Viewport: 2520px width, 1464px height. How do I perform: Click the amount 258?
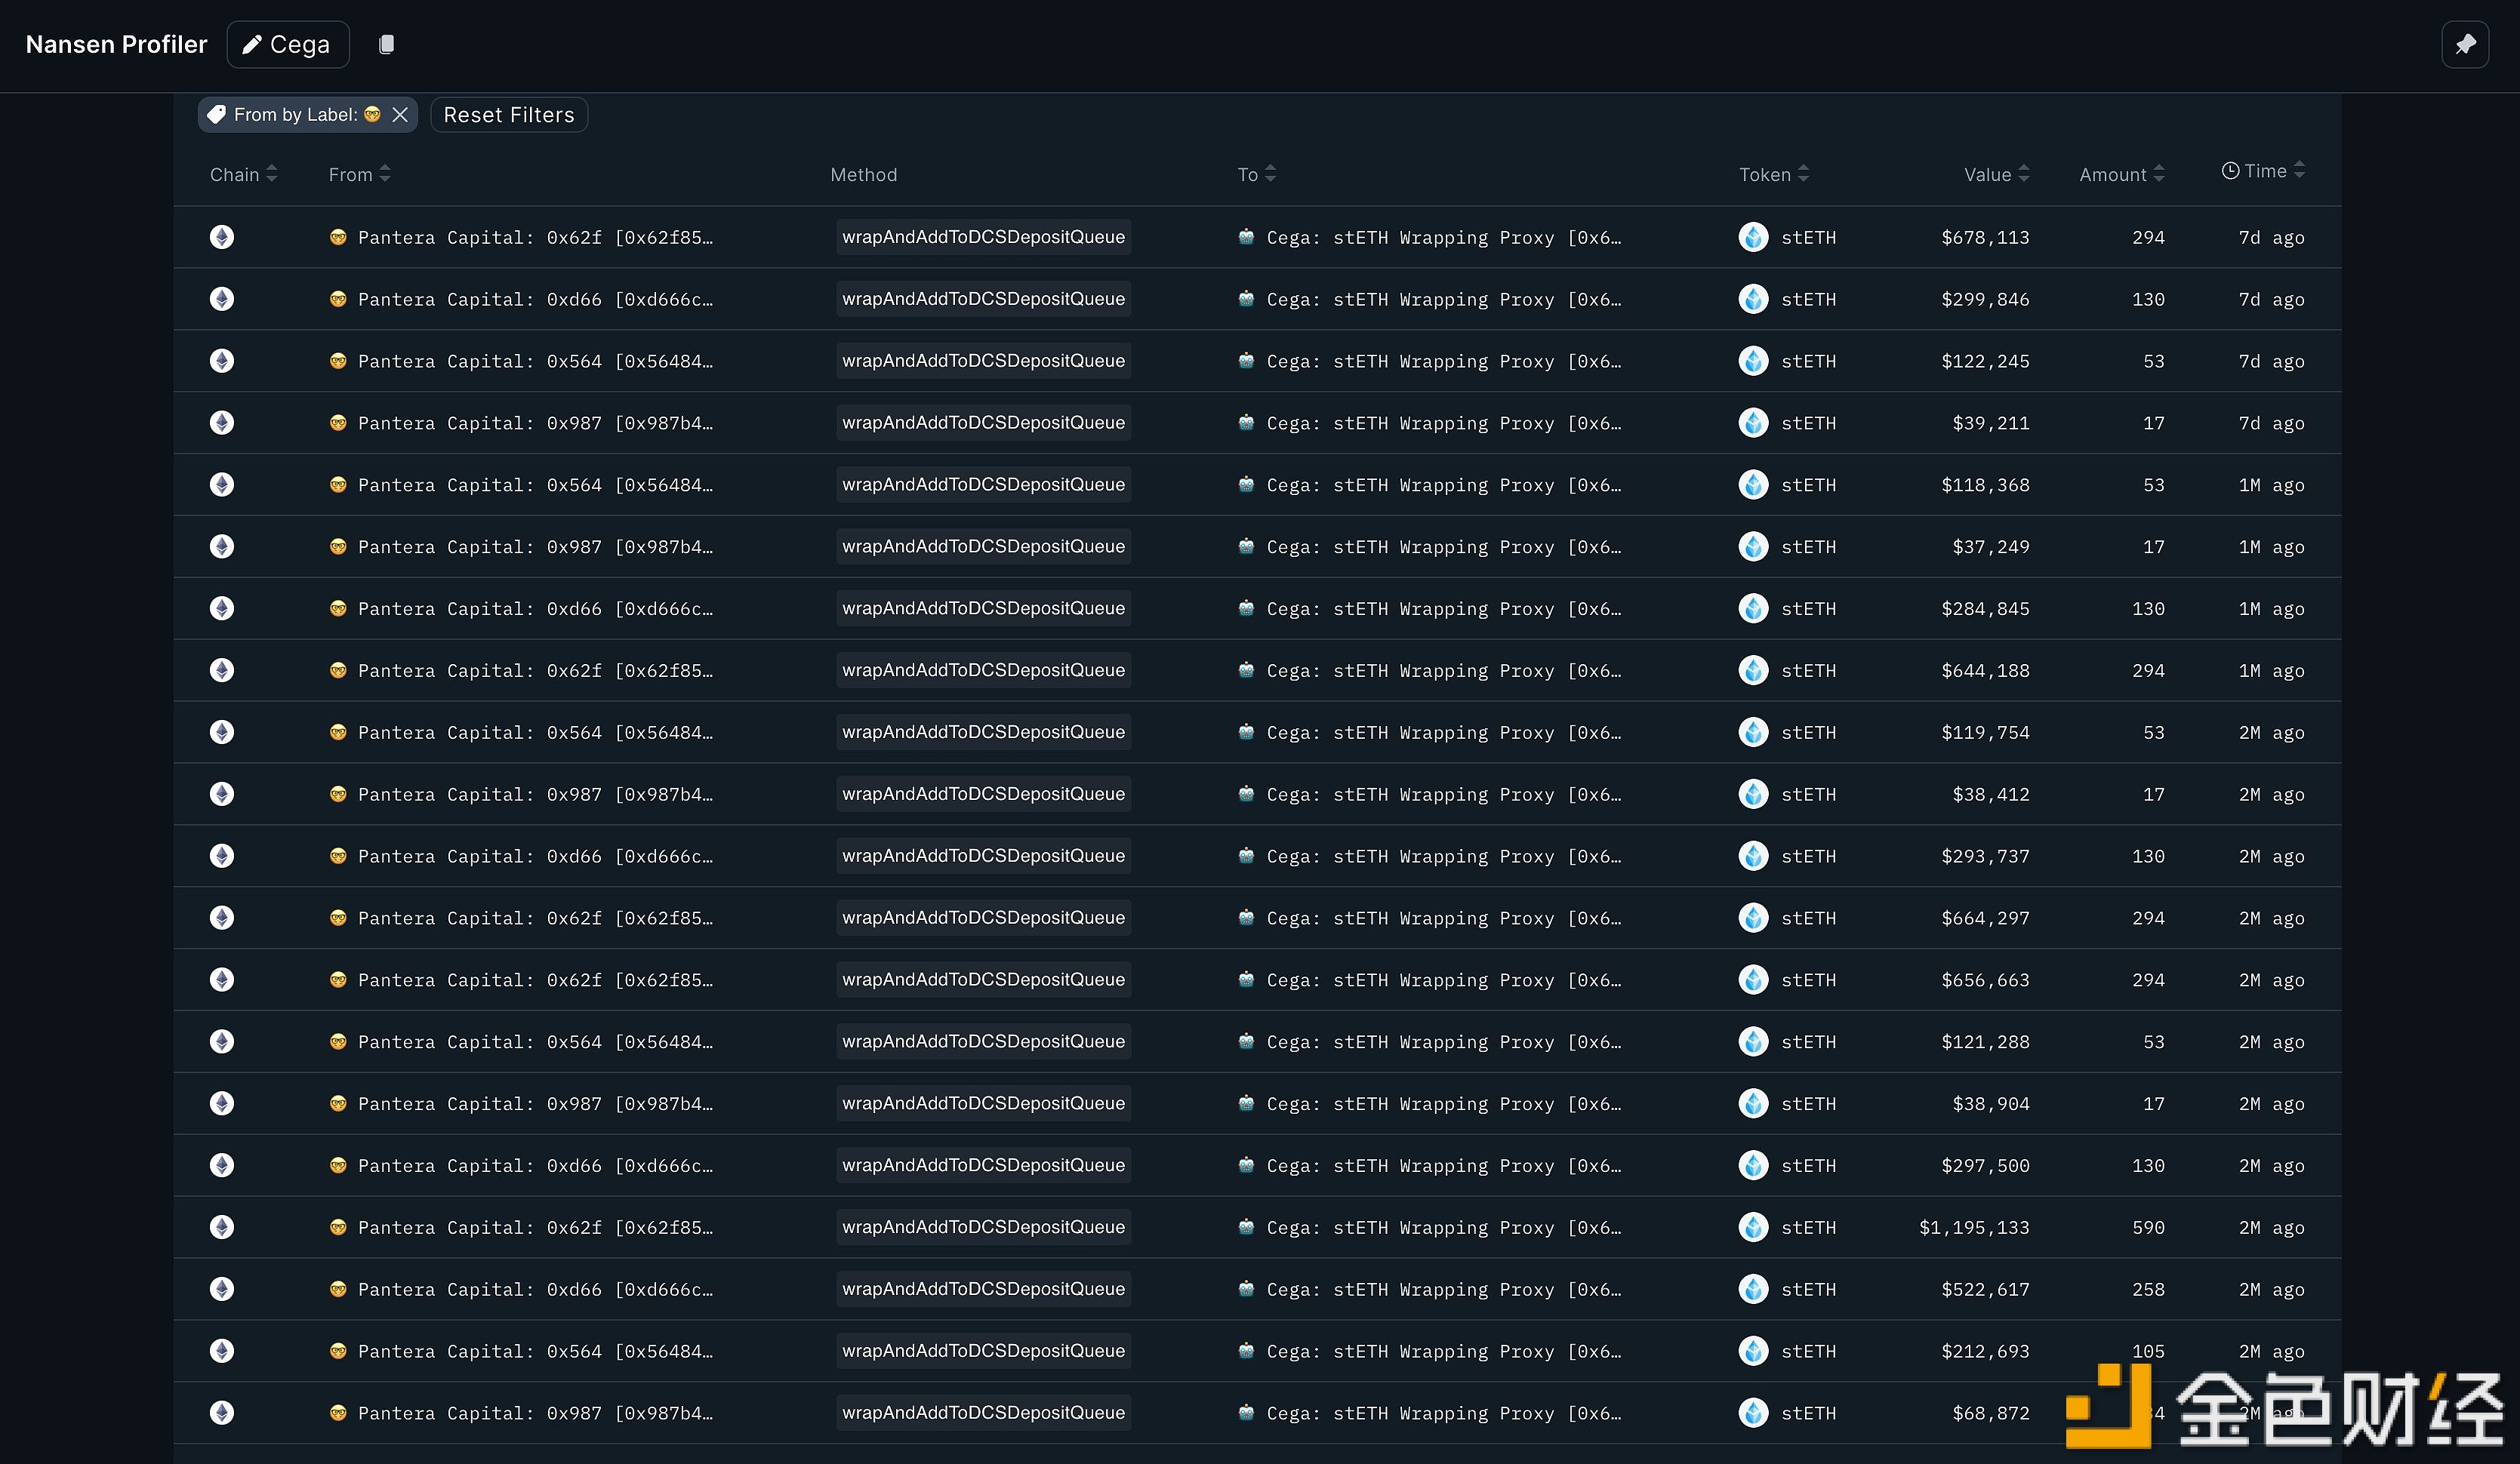click(x=2148, y=1290)
